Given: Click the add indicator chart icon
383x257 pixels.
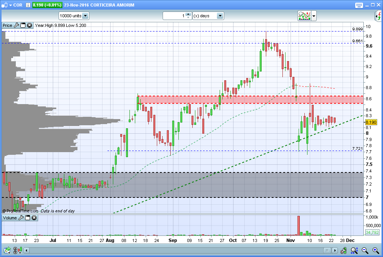Looking at the screenshot, I should [304, 16].
